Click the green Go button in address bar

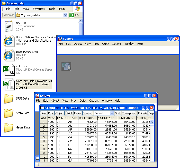point(74,15)
